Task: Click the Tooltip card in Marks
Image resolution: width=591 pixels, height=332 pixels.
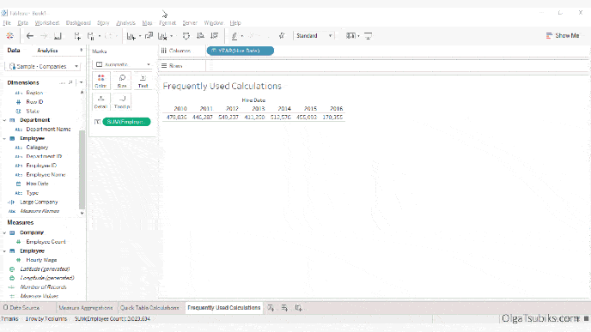Action: point(122,101)
